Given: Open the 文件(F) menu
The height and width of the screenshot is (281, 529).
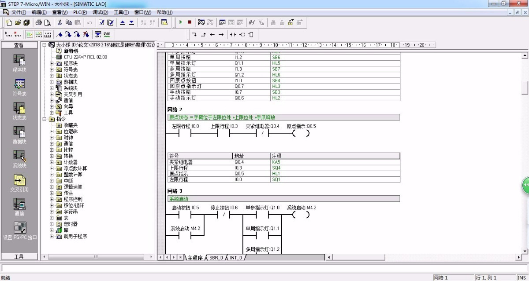Looking at the screenshot, I should [x=19, y=12].
